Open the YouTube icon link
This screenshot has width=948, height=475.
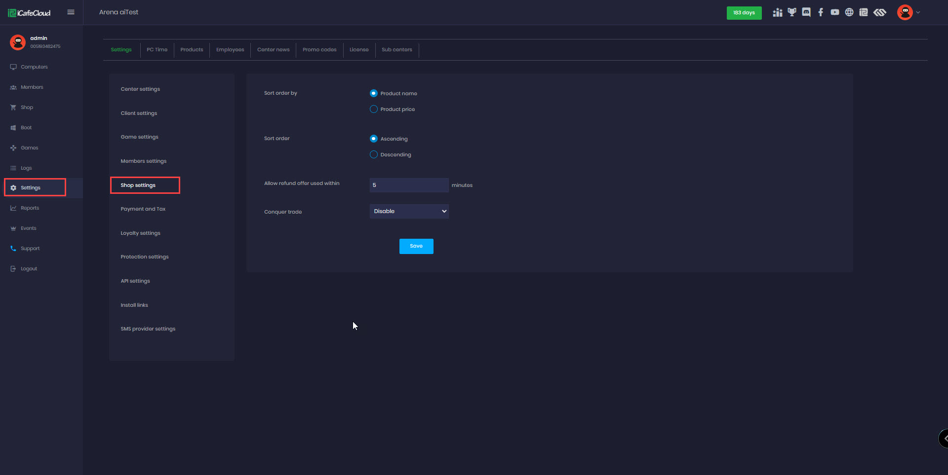pos(835,12)
